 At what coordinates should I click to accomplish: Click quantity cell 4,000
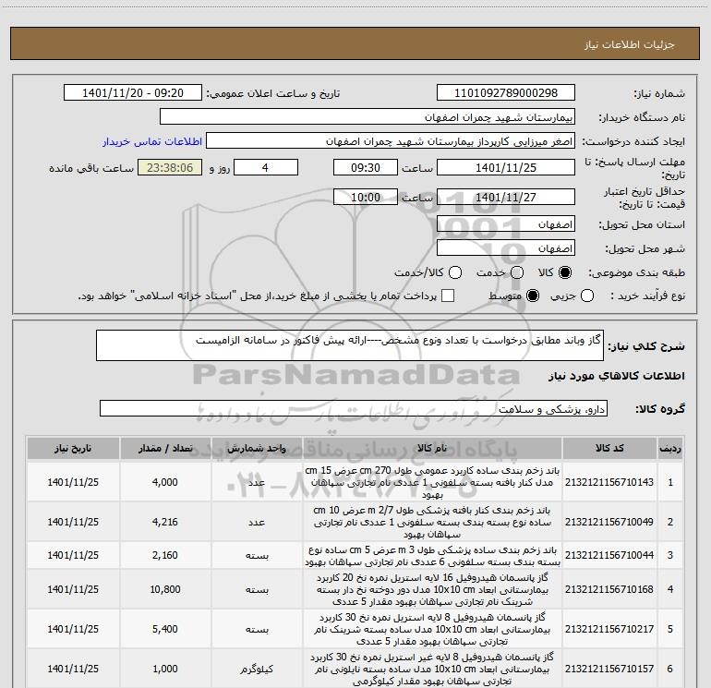[165, 482]
